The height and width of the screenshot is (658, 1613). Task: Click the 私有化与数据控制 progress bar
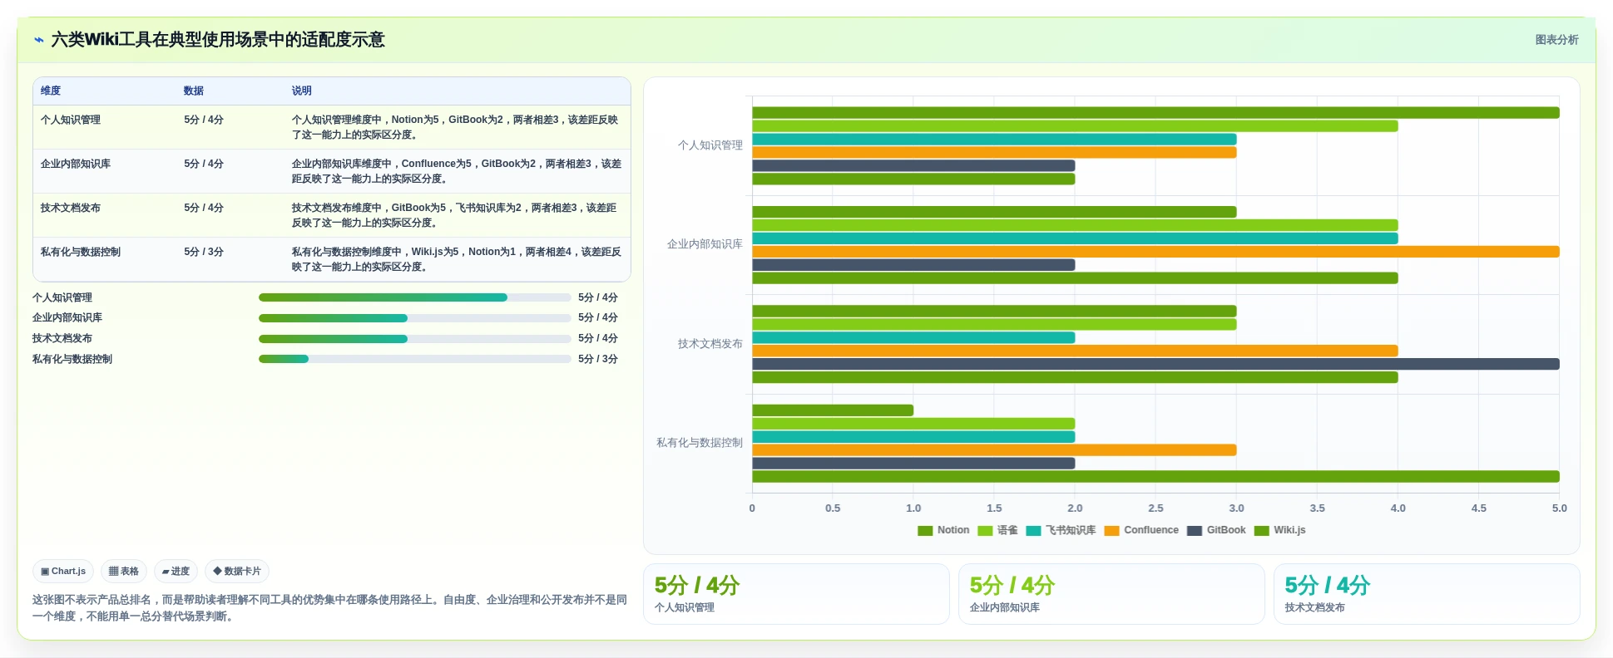coord(415,359)
